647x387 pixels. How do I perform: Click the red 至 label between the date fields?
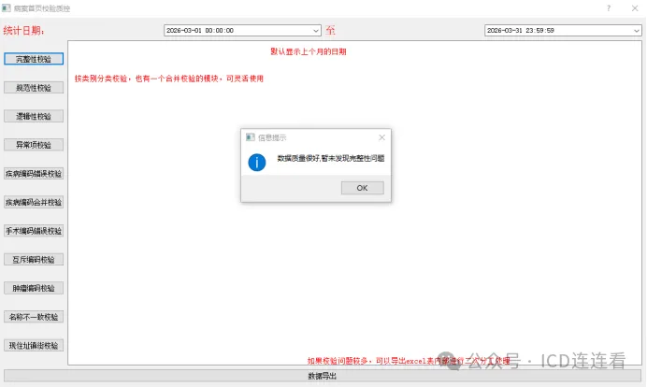click(x=330, y=30)
